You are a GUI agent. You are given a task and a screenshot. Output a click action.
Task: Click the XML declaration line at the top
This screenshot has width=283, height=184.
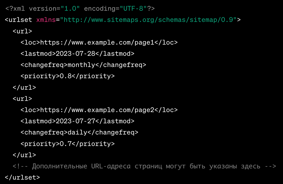tap(80, 9)
